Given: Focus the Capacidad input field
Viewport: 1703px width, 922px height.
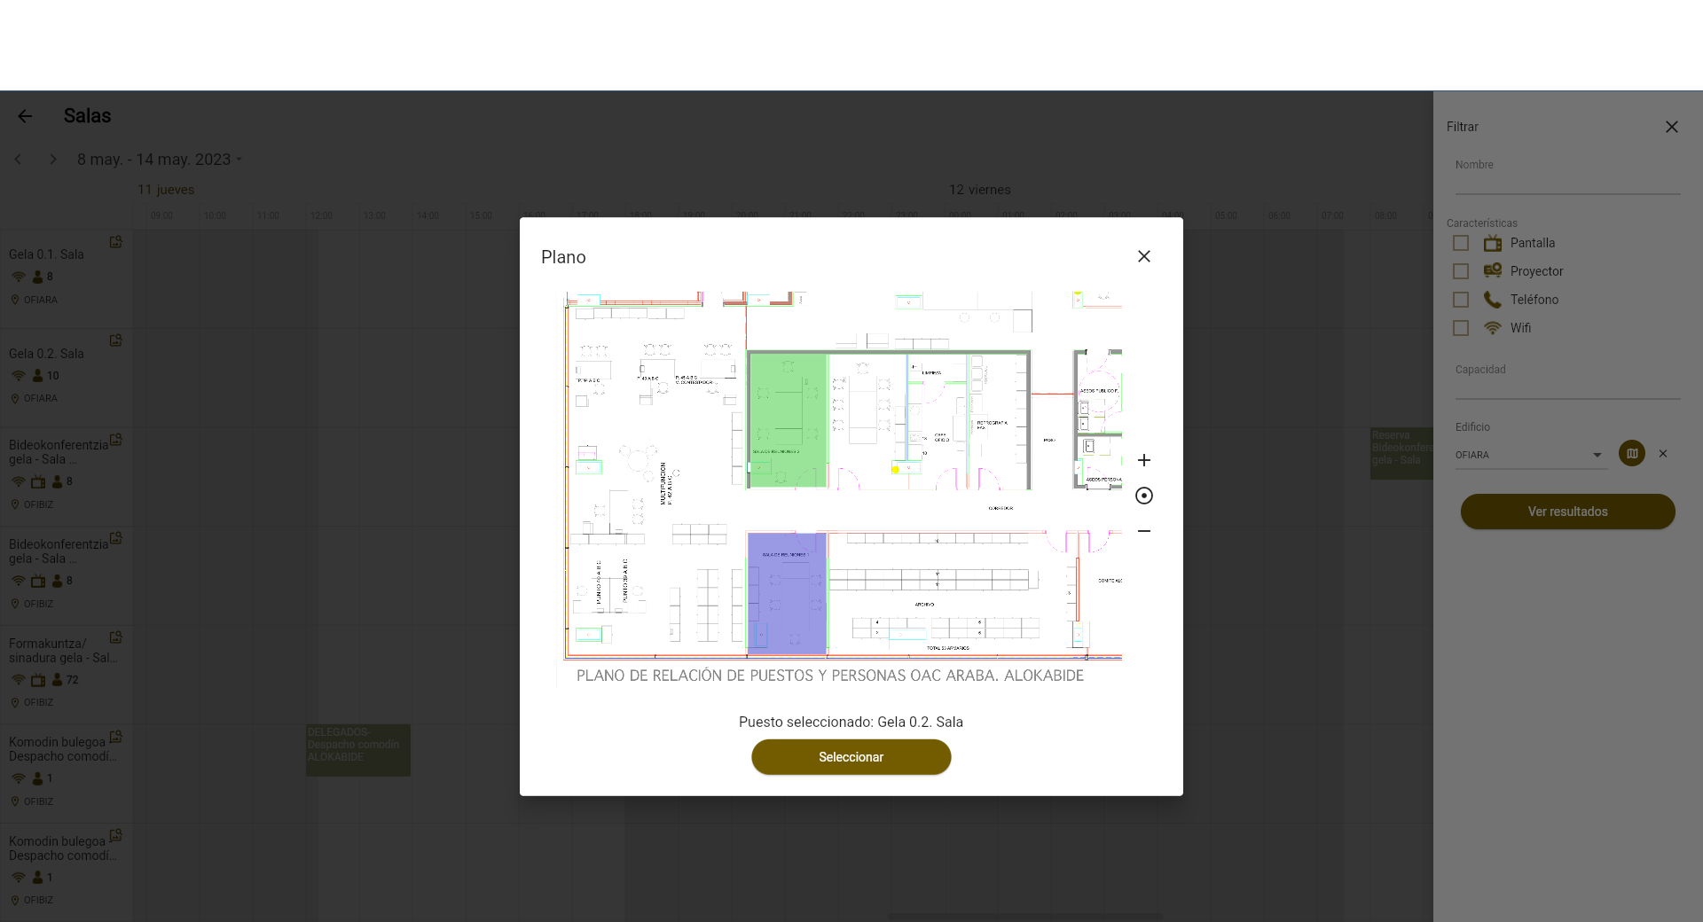Looking at the screenshot, I should [x=1566, y=387].
